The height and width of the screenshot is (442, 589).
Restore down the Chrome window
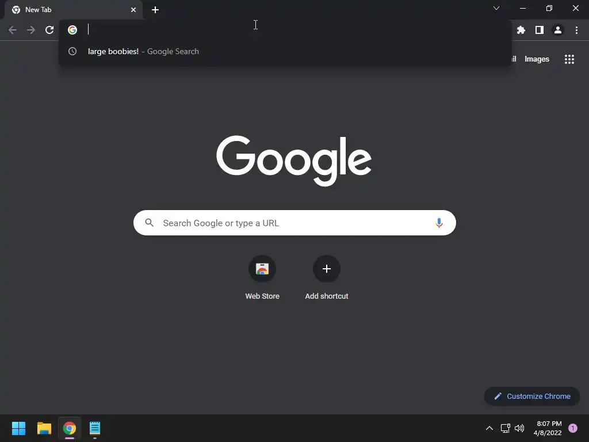549,8
